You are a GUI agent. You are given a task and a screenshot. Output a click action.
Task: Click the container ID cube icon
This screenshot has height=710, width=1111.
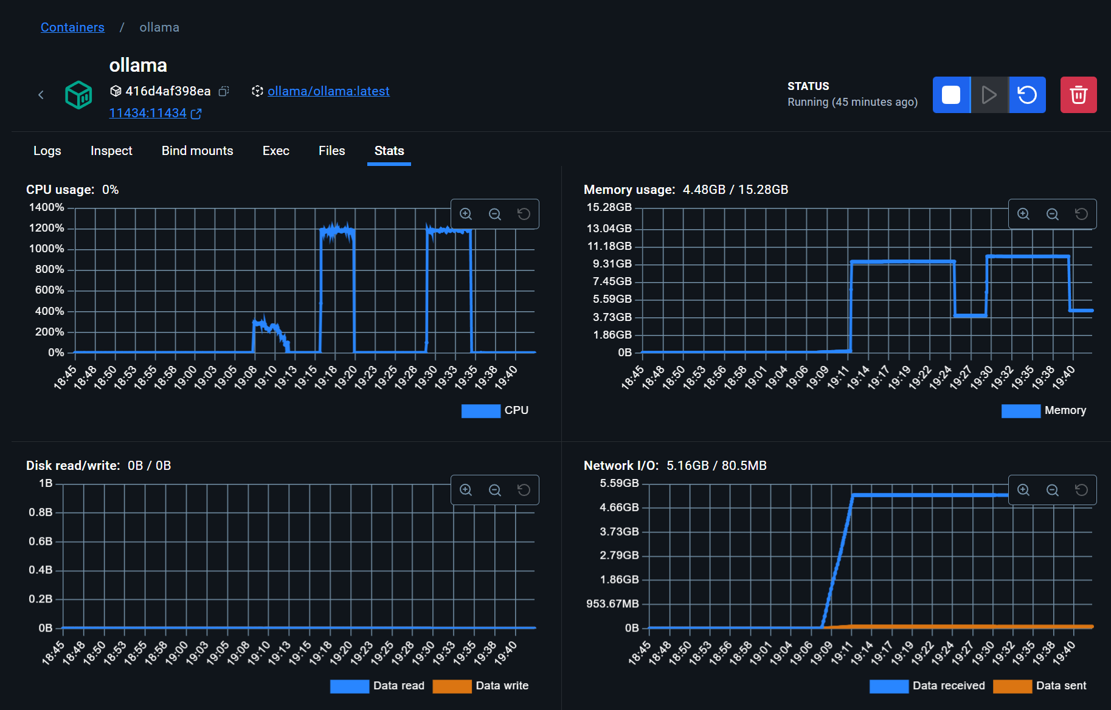click(x=116, y=91)
